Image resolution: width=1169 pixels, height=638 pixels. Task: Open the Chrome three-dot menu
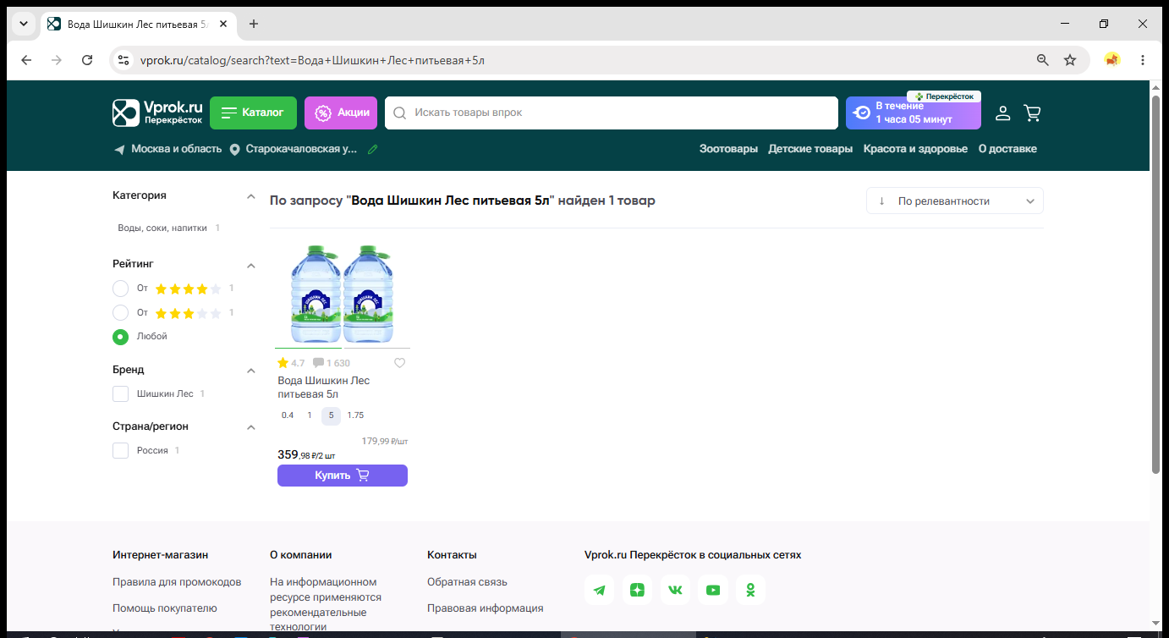tap(1143, 60)
